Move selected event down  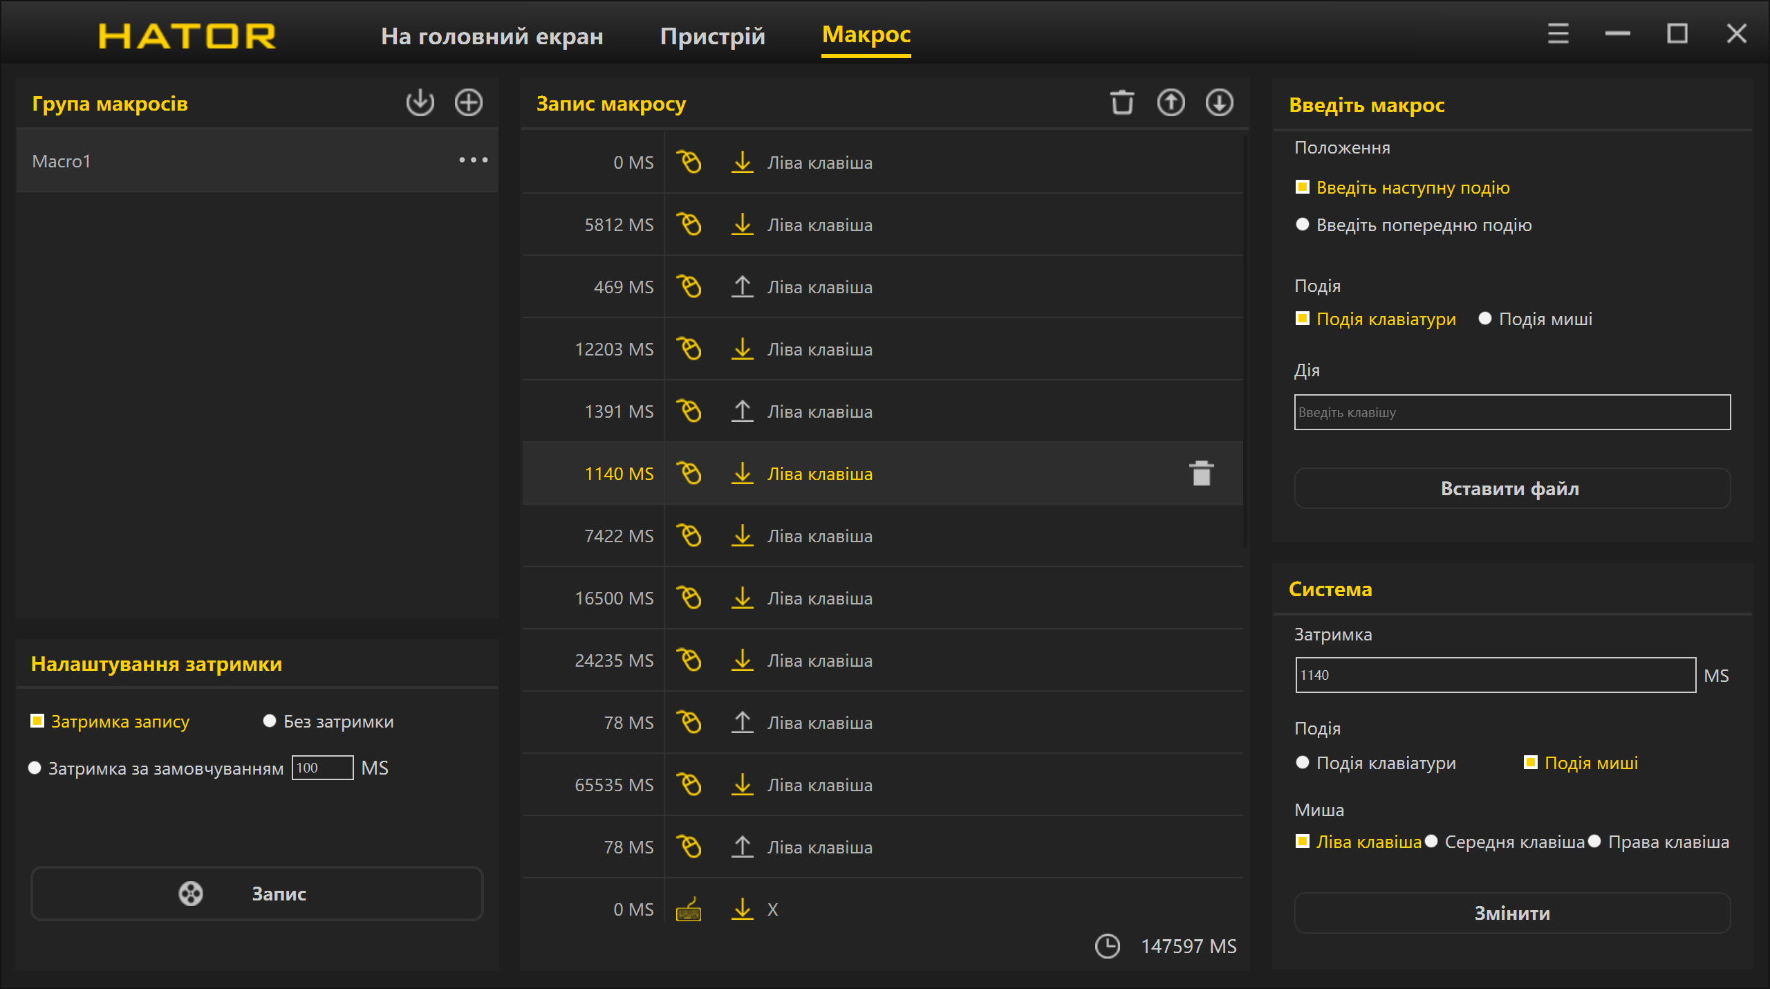point(1219,103)
